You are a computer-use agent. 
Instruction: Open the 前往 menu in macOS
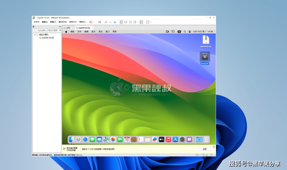(100, 32)
